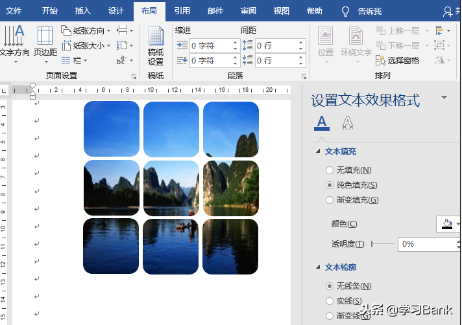Increase the left indent value
This screenshot has width=462, height=325.
(x=235, y=43)
